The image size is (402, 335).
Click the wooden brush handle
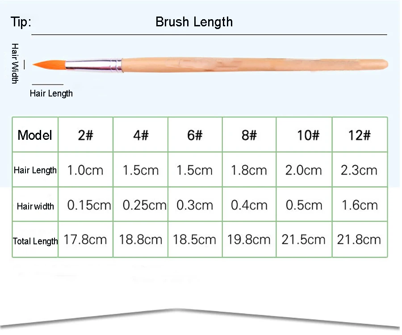pos(255,65)
